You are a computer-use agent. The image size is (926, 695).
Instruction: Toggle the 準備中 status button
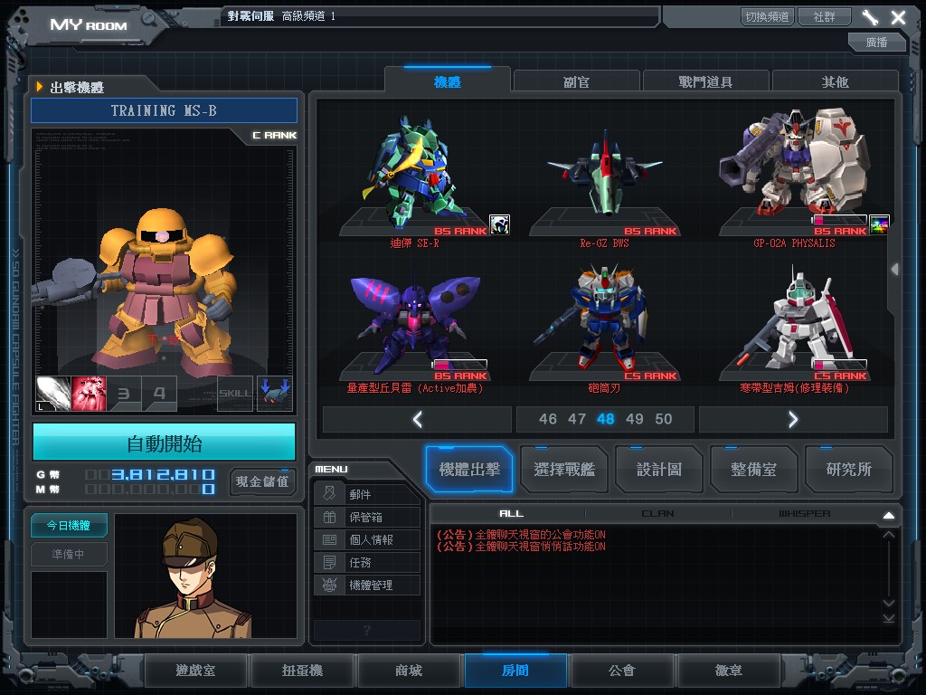[69, 554]
